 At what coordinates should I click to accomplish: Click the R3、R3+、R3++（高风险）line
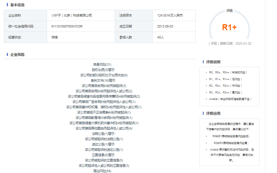(226, 93)
